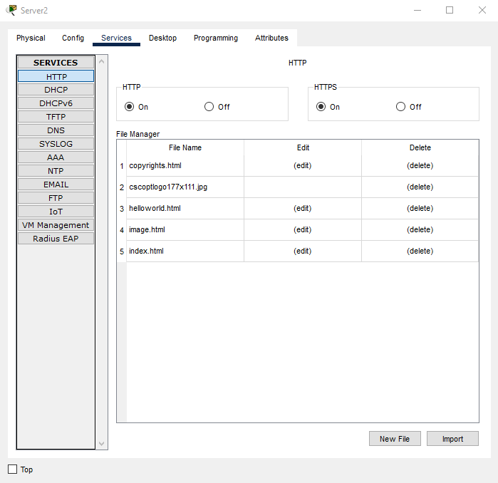Select image.html file name cell
Image resolution: width=498 pixels, height=483 pixels.
pos(185,229)
